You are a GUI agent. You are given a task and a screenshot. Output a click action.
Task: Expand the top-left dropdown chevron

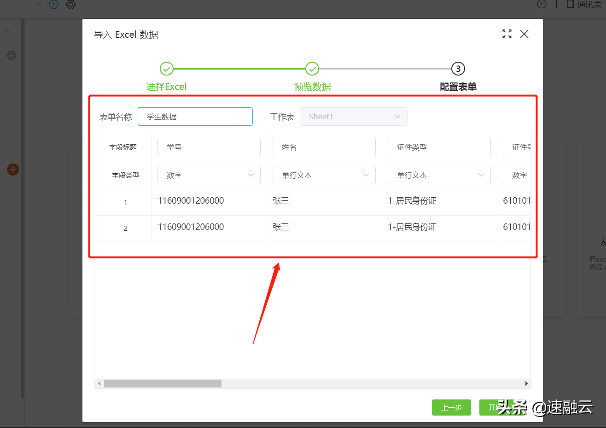pos(38,5)
